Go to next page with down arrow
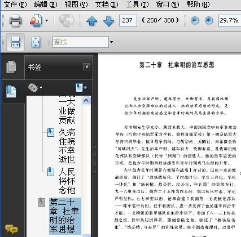This screenshot has height=237, width=241. click(x=109, y=21)
